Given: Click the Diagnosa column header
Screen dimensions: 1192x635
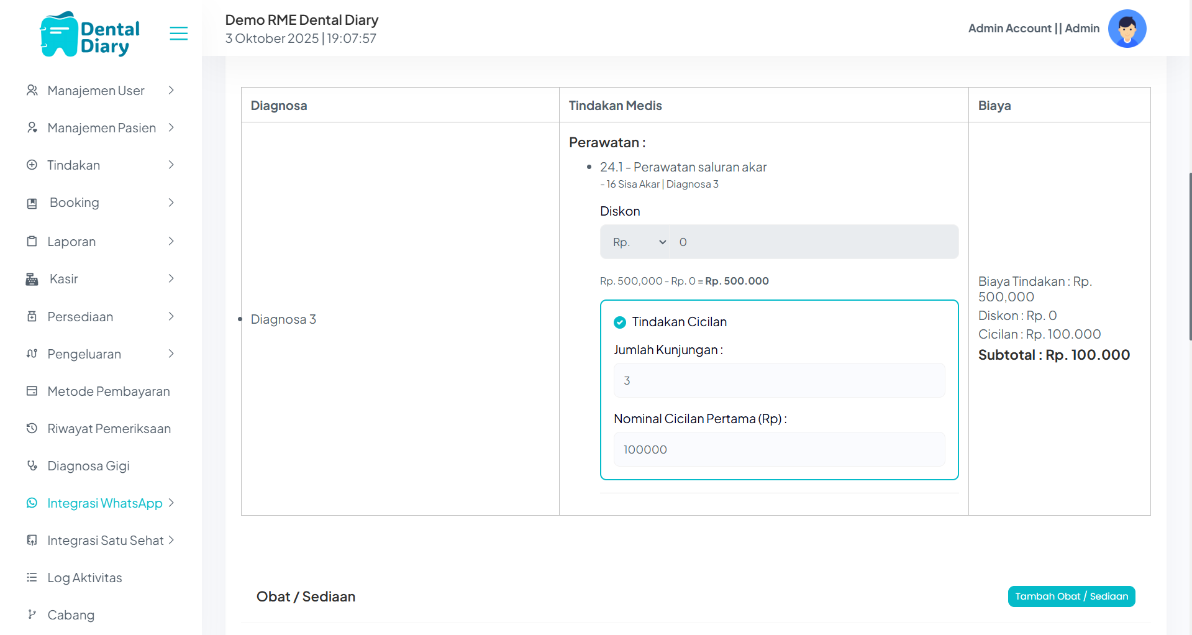Looking at the screenshot, I should point(279,106).
